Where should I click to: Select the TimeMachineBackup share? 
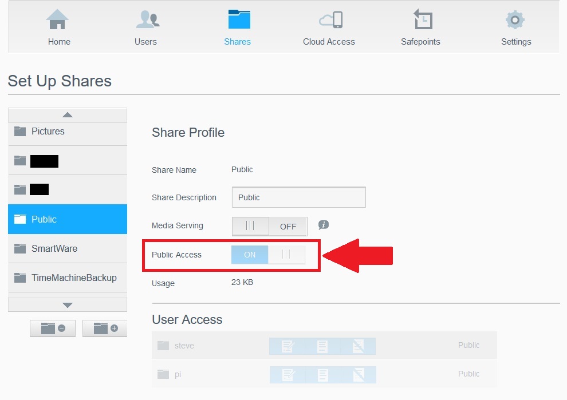coord(68,278)
